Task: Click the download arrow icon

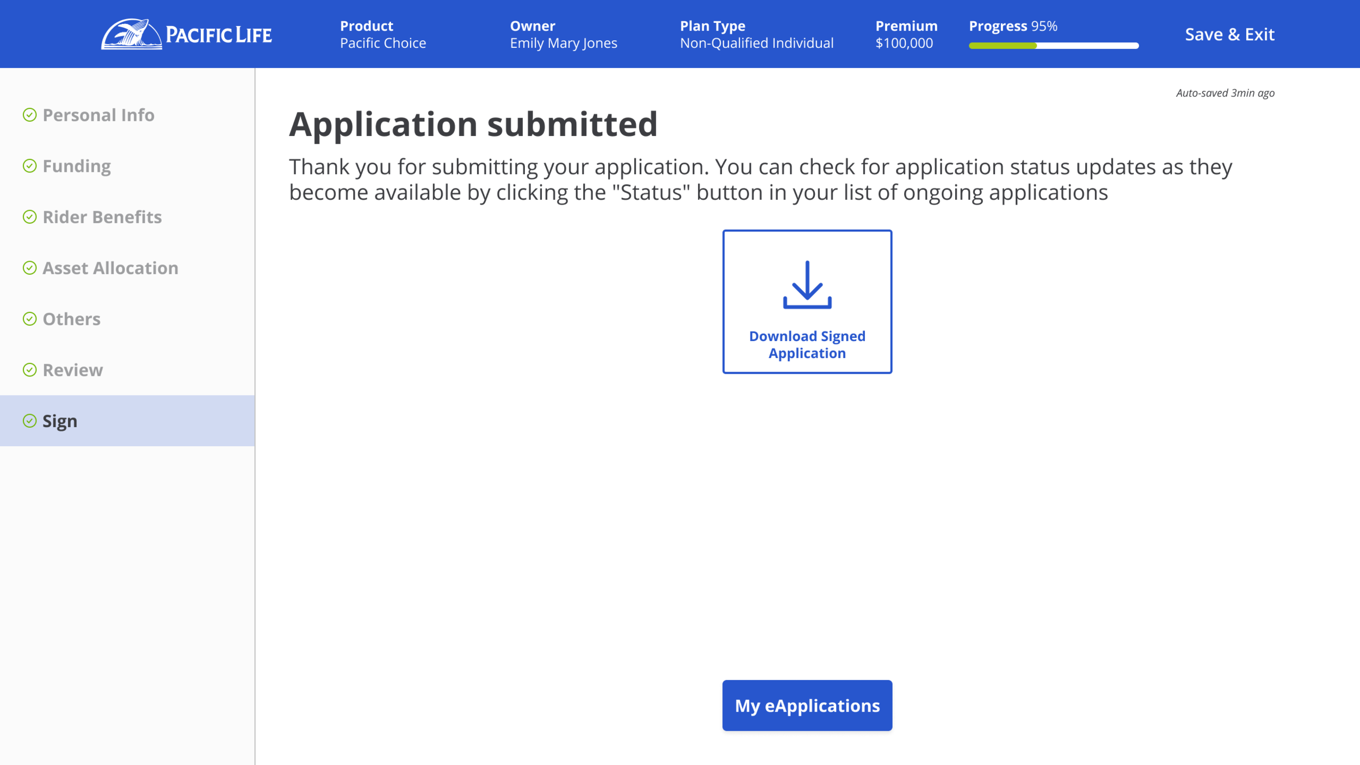Action: pyautogui.click(x=807, y=285)
